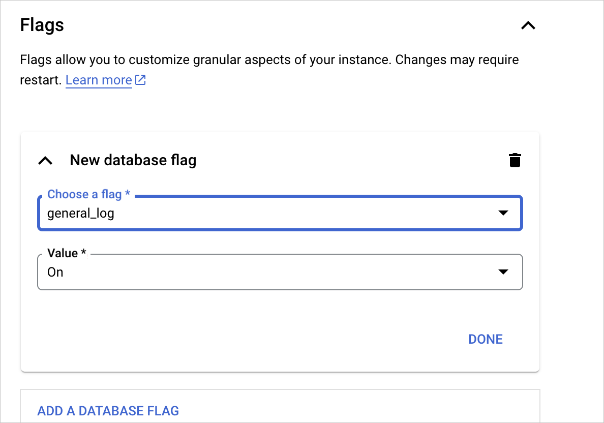The width and height of the screenshot is (604, 423).
Task: Collapse the New database flag card
Action: tap(46, 161)
